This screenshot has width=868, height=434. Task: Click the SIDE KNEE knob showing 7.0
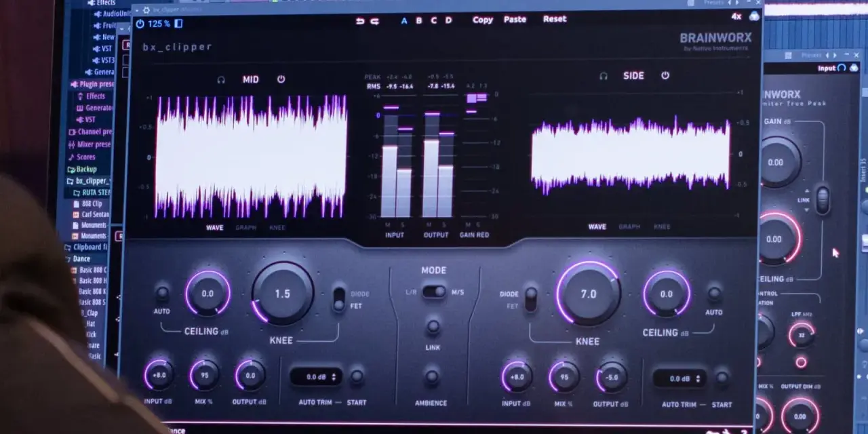pos(589,294)
